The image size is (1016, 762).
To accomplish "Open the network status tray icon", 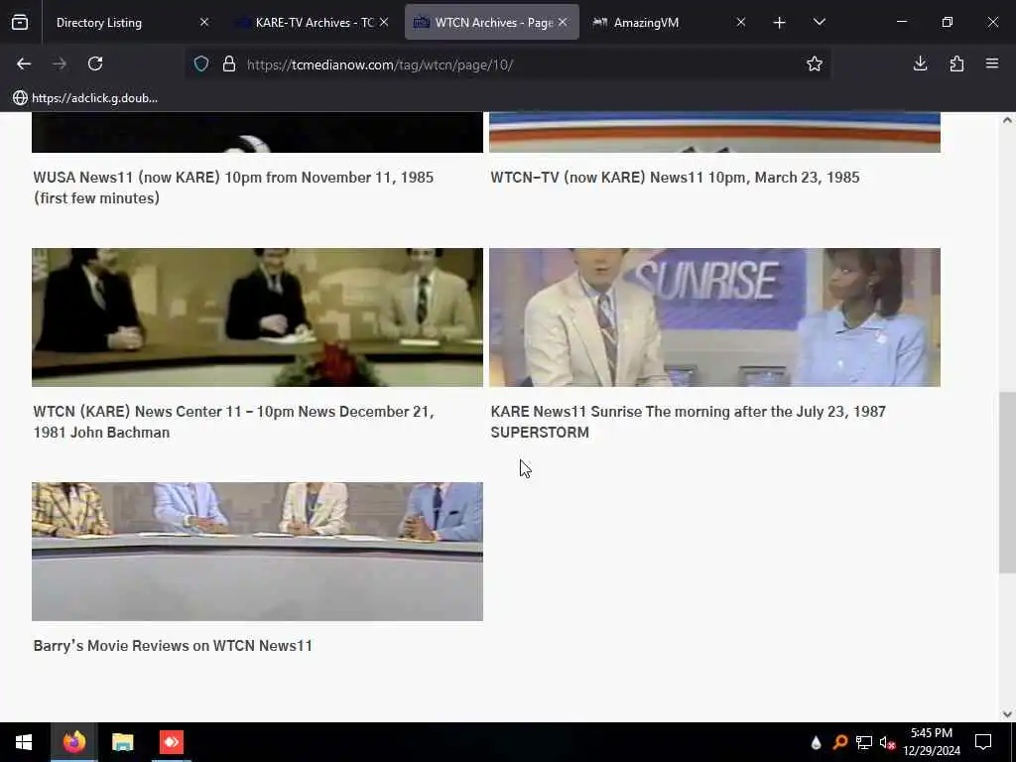I will [x=864, y=742].
